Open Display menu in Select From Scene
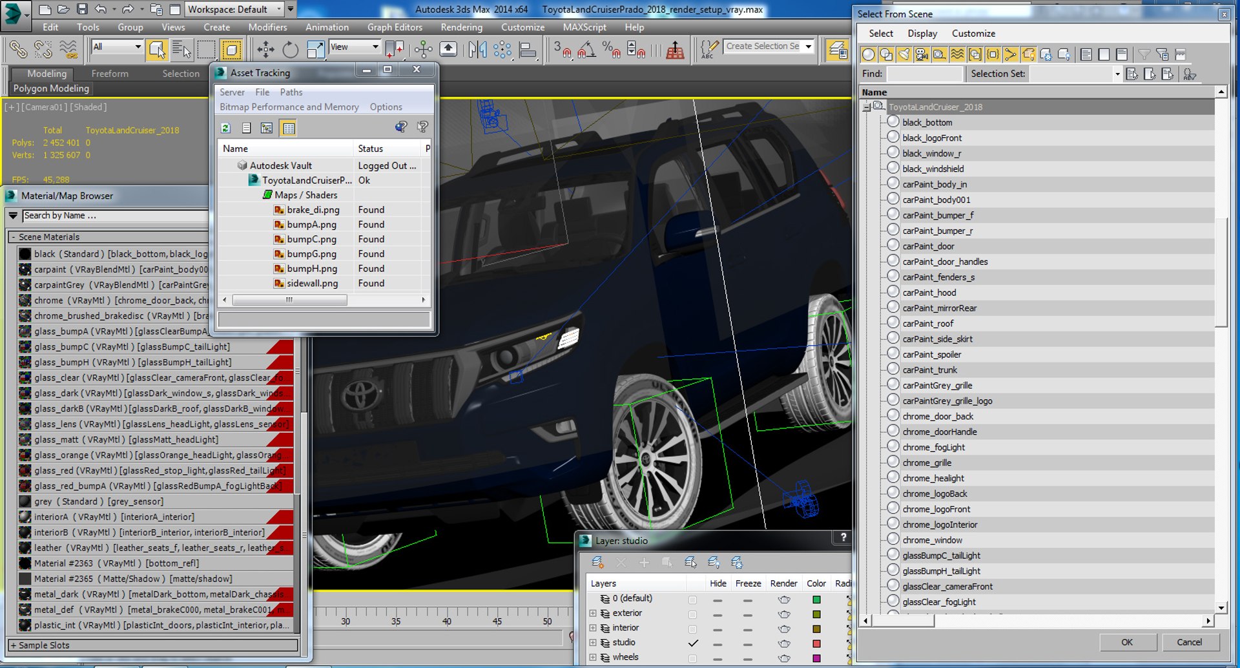 (x=922, y=34)
